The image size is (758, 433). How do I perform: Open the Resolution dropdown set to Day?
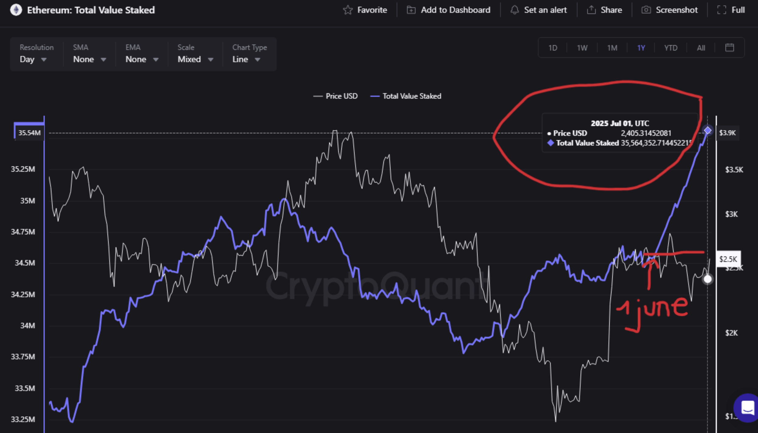click(x=33, y=59)
